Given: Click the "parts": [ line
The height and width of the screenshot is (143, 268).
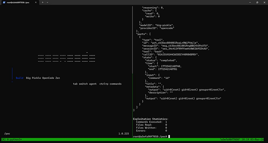Looking at the screenshot, I should click(144, 34).
